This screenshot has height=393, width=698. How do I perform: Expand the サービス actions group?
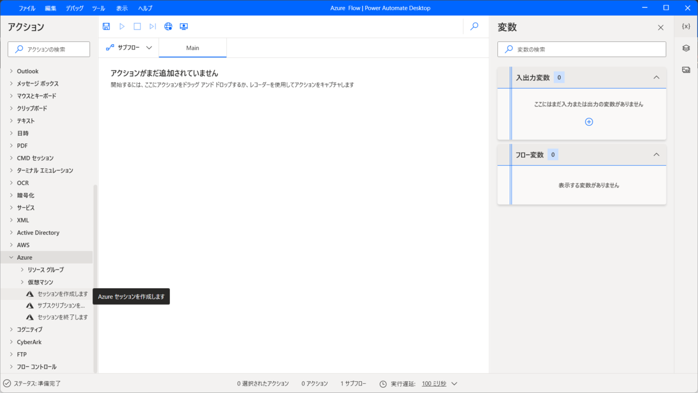tap(11, 208)
